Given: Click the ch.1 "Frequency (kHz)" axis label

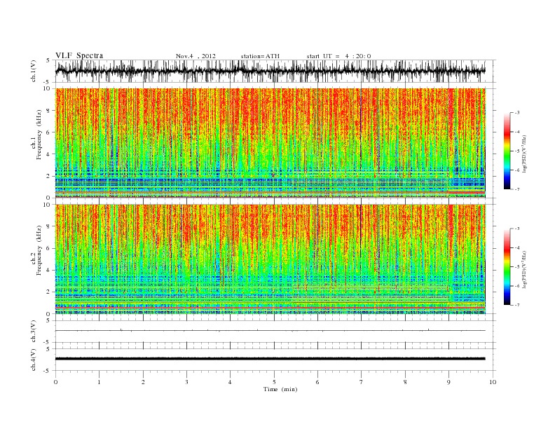Looking at the screenshot, I should [39, 135].
